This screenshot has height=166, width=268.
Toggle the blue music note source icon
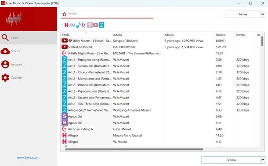pos(78,25)
